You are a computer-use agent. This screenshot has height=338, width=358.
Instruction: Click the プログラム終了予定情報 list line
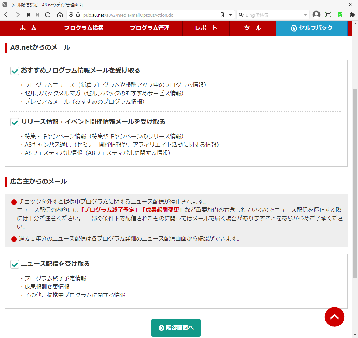tap(53, 278)
